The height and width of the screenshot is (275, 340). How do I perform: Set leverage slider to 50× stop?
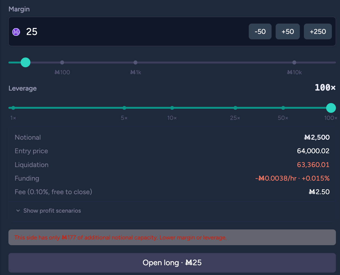[283, 108]
